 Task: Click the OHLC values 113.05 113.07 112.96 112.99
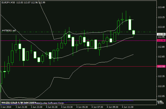31,3
